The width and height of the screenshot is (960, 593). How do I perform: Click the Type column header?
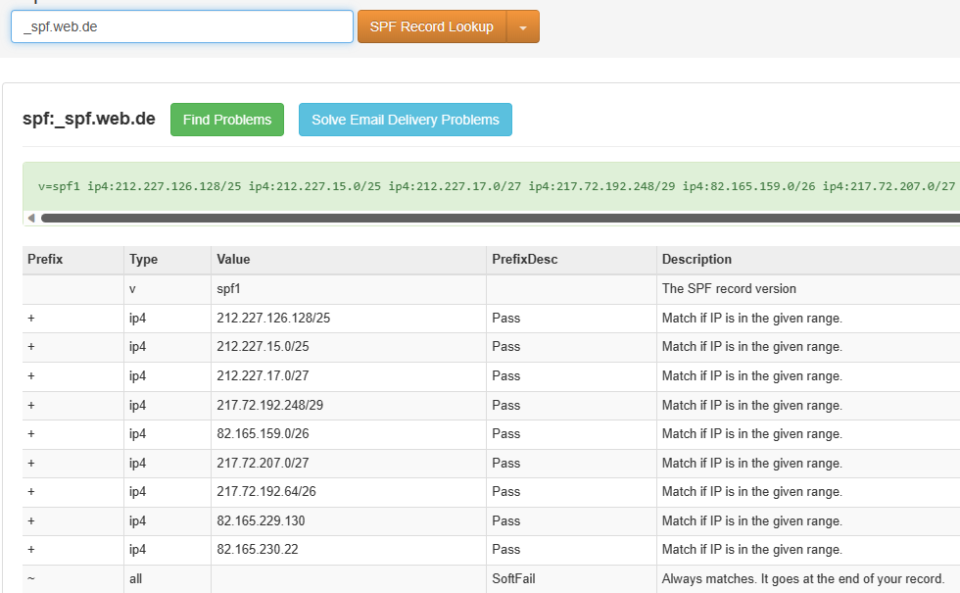pyautogui.click(x=143, y=259)
